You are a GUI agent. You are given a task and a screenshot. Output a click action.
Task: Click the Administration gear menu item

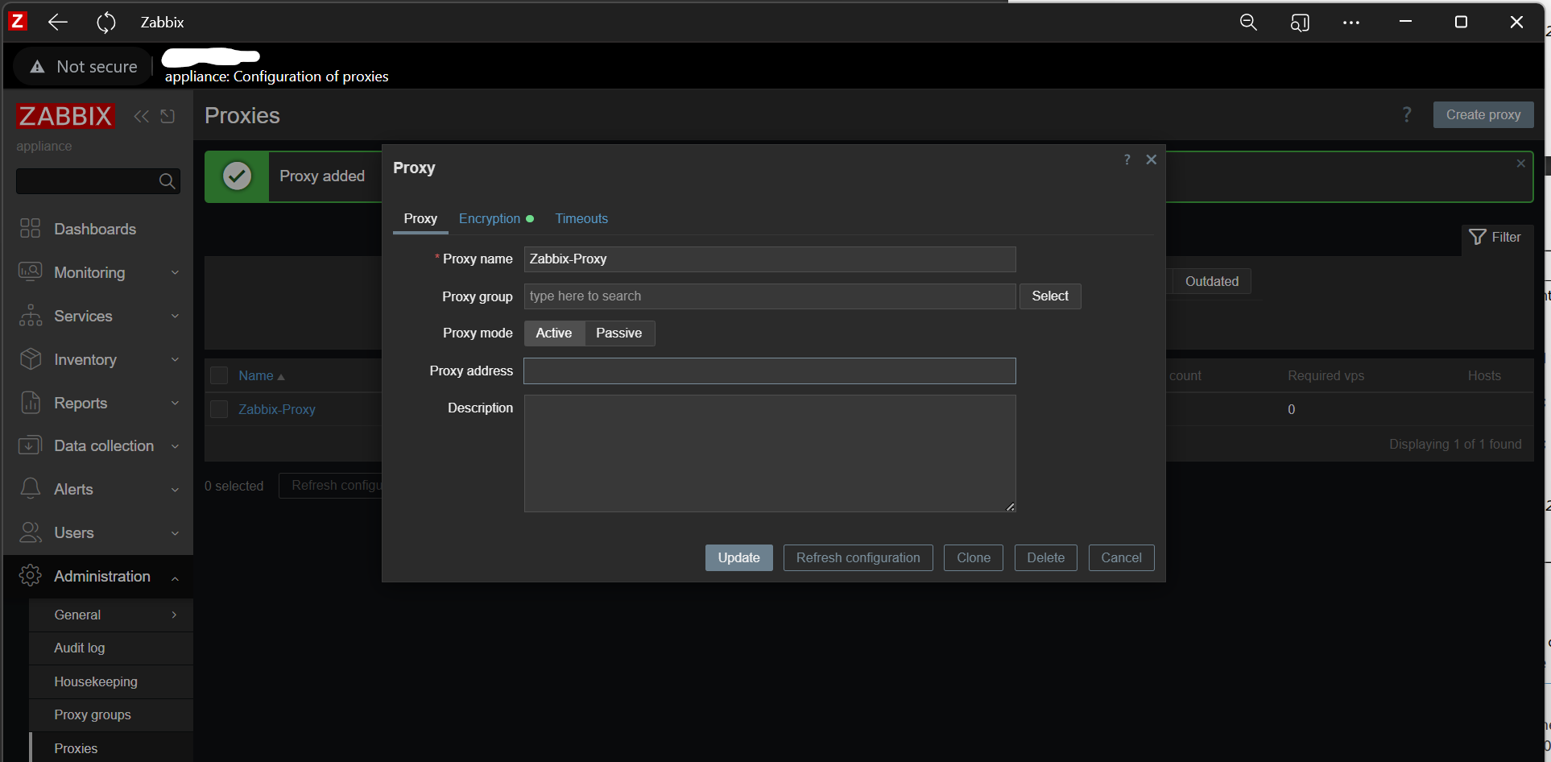[x=98, y=576]
